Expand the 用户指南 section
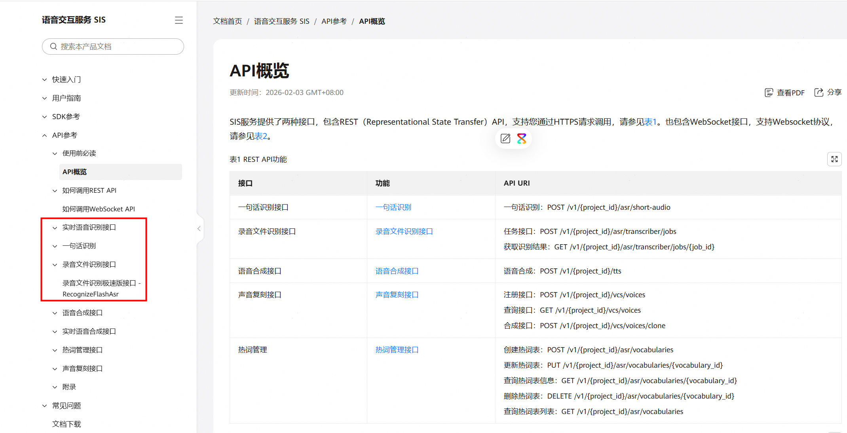 (x=45, y=98)
